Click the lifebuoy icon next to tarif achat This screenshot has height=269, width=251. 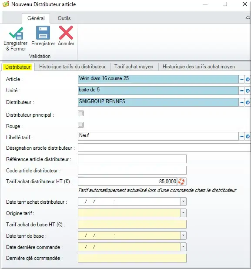click(181, 182)
